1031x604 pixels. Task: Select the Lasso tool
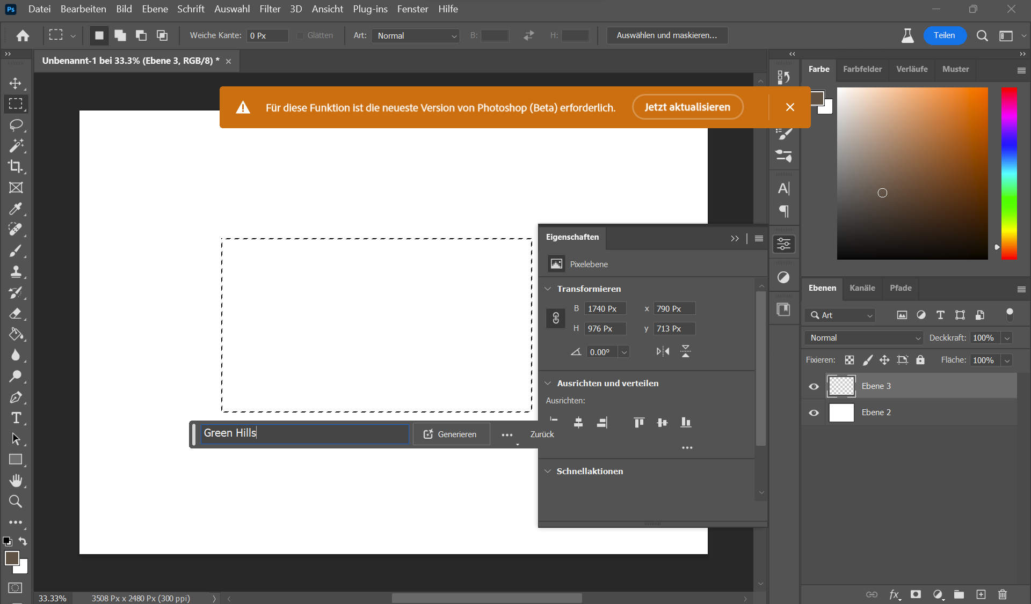point(16,125)
